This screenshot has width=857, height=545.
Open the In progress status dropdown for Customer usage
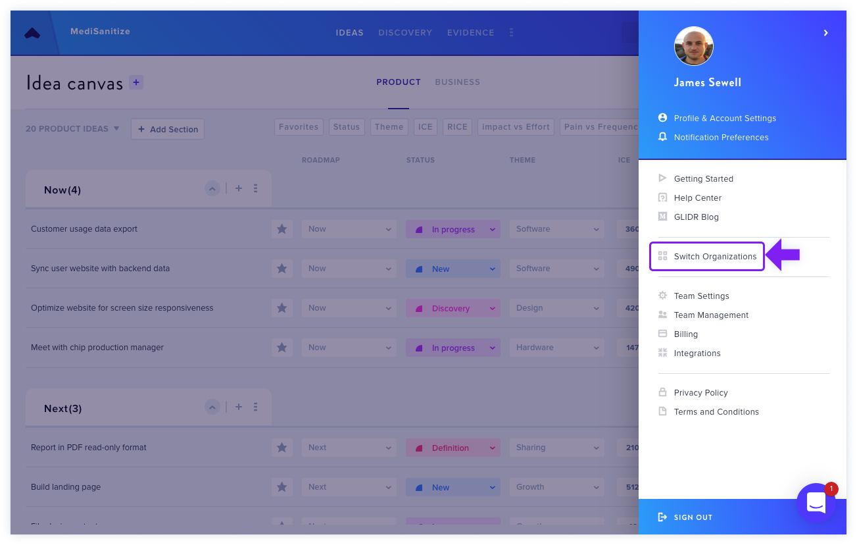click(x=453, y=229)
